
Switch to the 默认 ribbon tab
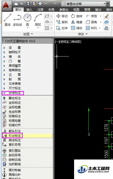(18, 9)
